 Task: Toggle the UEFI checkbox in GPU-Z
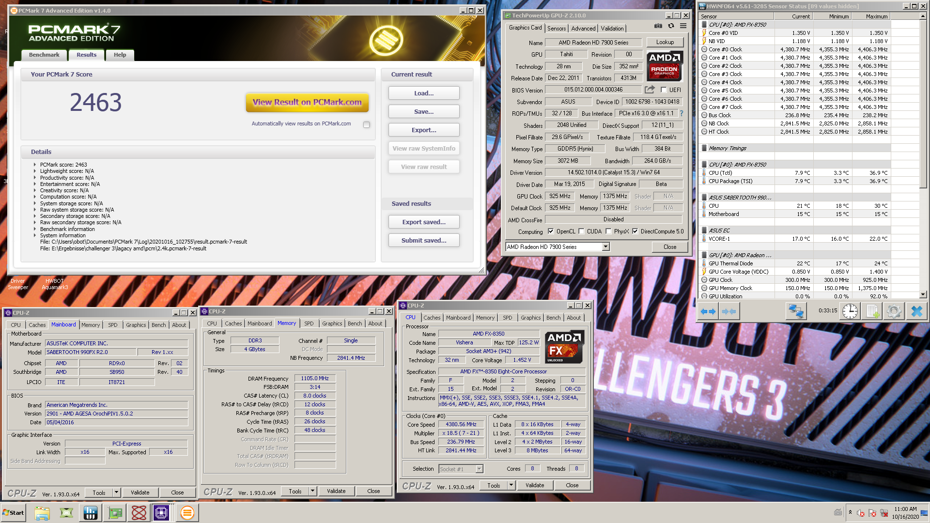point(664,90)
